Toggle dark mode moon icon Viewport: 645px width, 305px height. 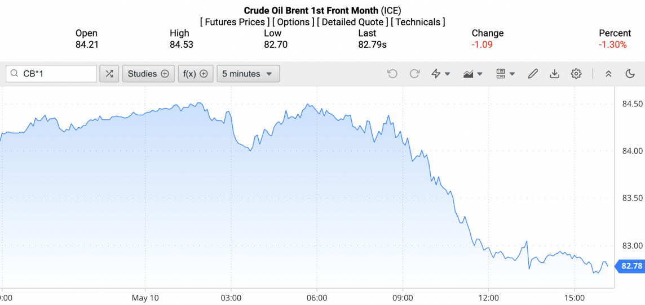pos(630,74)
